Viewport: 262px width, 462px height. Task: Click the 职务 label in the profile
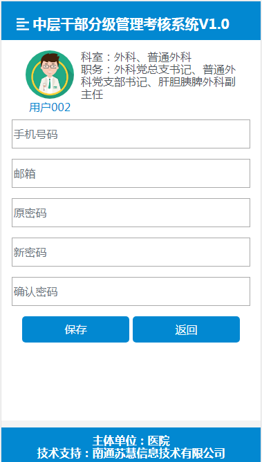(92, 70)
